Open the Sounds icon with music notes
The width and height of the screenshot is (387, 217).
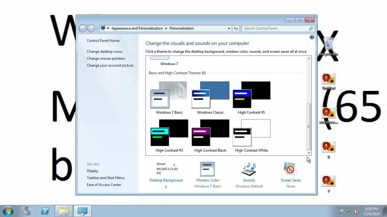(249, 169)
